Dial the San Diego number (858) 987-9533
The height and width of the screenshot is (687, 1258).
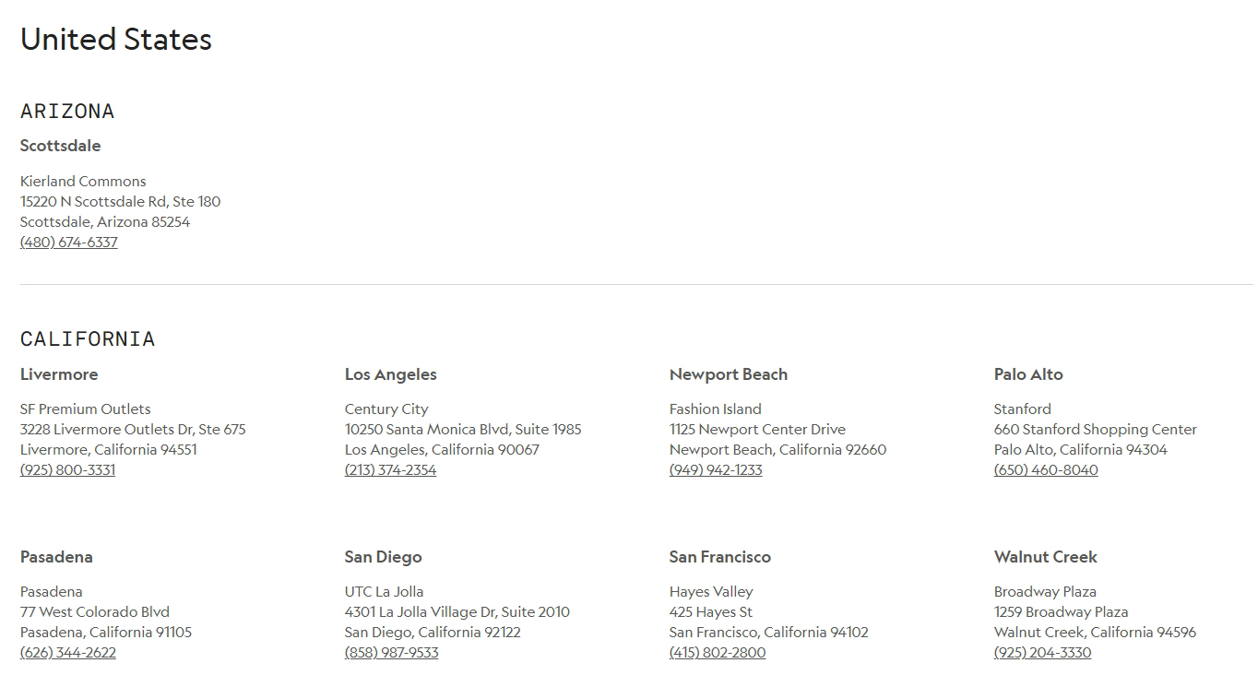pos(391,653)
